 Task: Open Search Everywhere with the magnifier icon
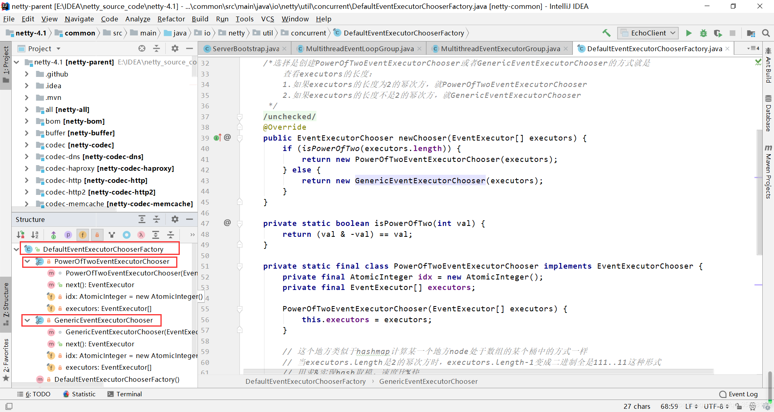(766, 33)
